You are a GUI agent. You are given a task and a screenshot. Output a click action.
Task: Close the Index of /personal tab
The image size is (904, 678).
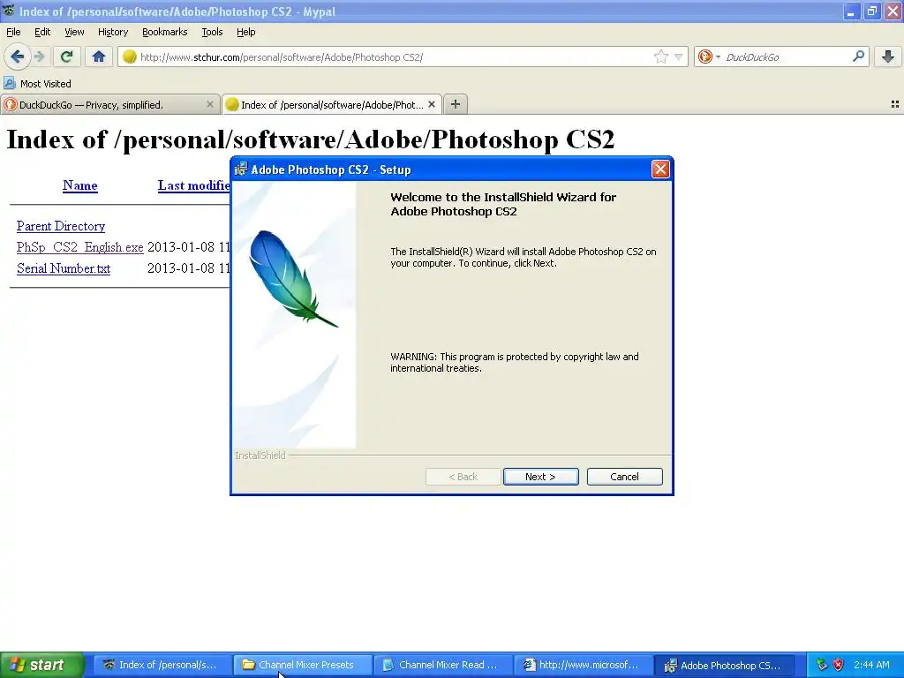[431, 104]
